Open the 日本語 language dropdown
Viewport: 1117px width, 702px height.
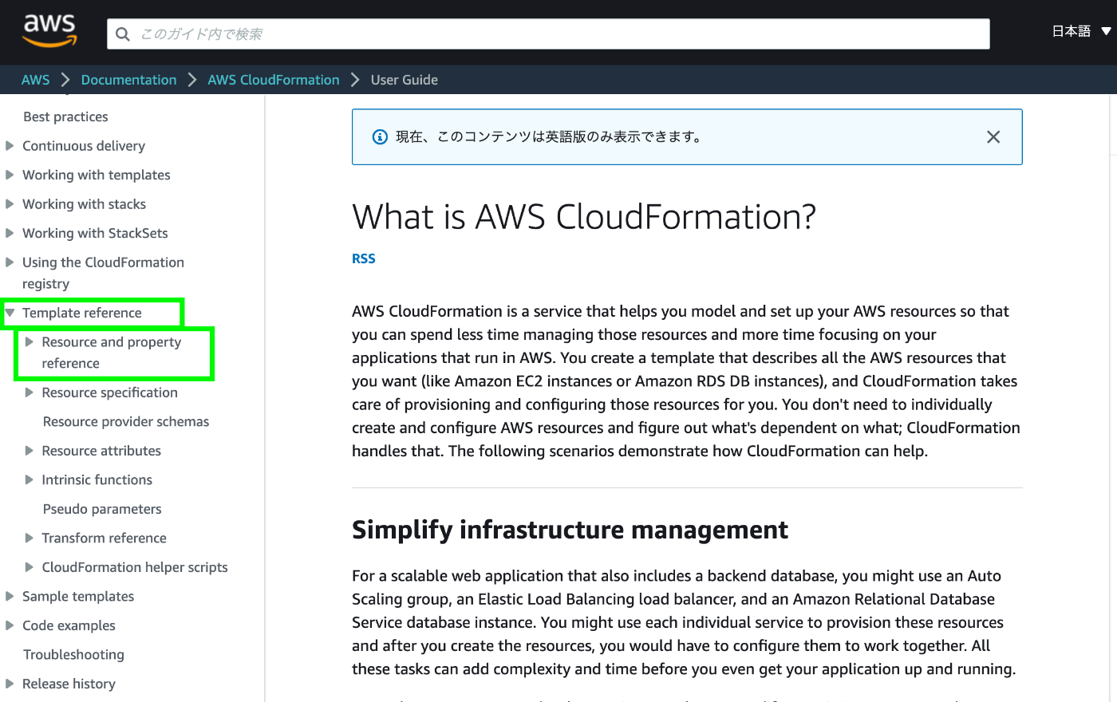pyautogui.click(x=1081, y=31)
